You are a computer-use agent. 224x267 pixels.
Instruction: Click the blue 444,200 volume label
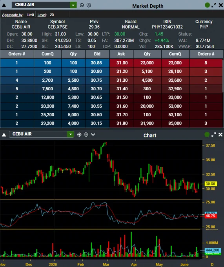(x=212, y=251)
